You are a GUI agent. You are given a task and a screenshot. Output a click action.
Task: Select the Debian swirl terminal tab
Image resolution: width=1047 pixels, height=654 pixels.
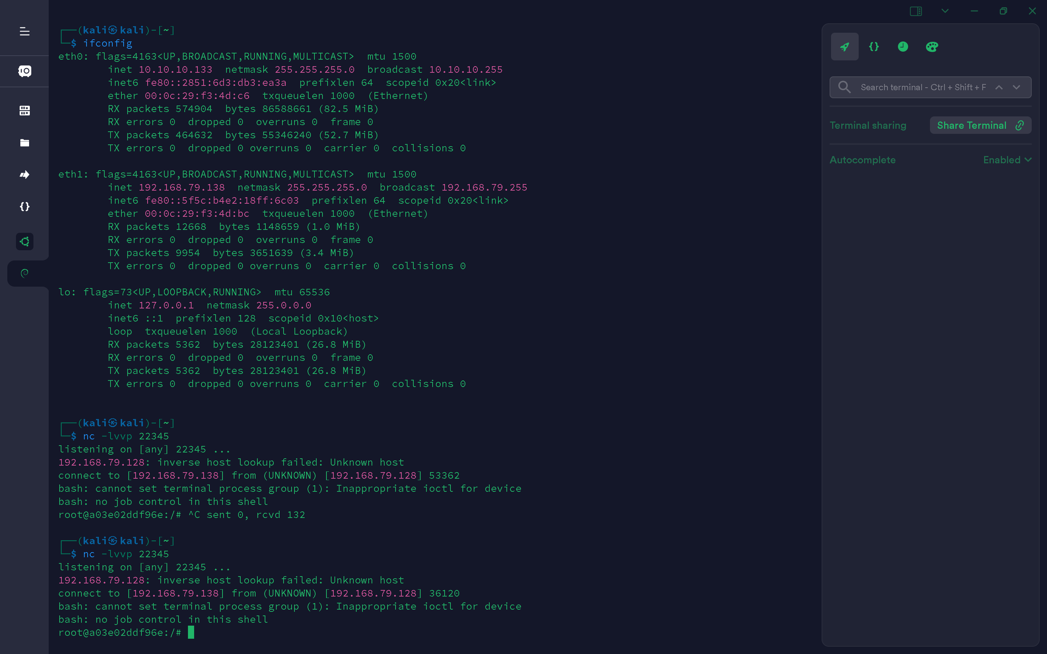pyautogui.click(x=25, y=273)
